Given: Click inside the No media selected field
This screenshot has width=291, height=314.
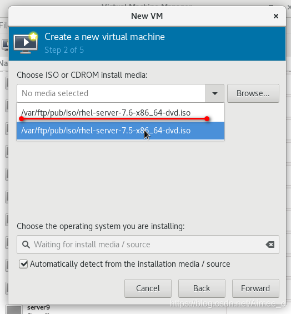Looking at the screenshot, I should click(111, 93).
